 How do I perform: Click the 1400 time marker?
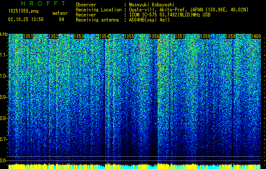(x=256, y=36)
